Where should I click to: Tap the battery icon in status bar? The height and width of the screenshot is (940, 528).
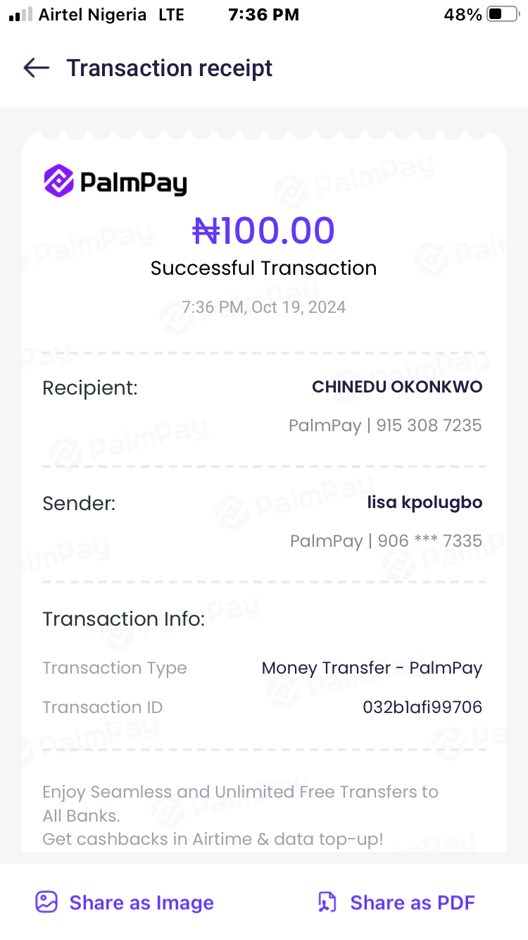[502, 15]
